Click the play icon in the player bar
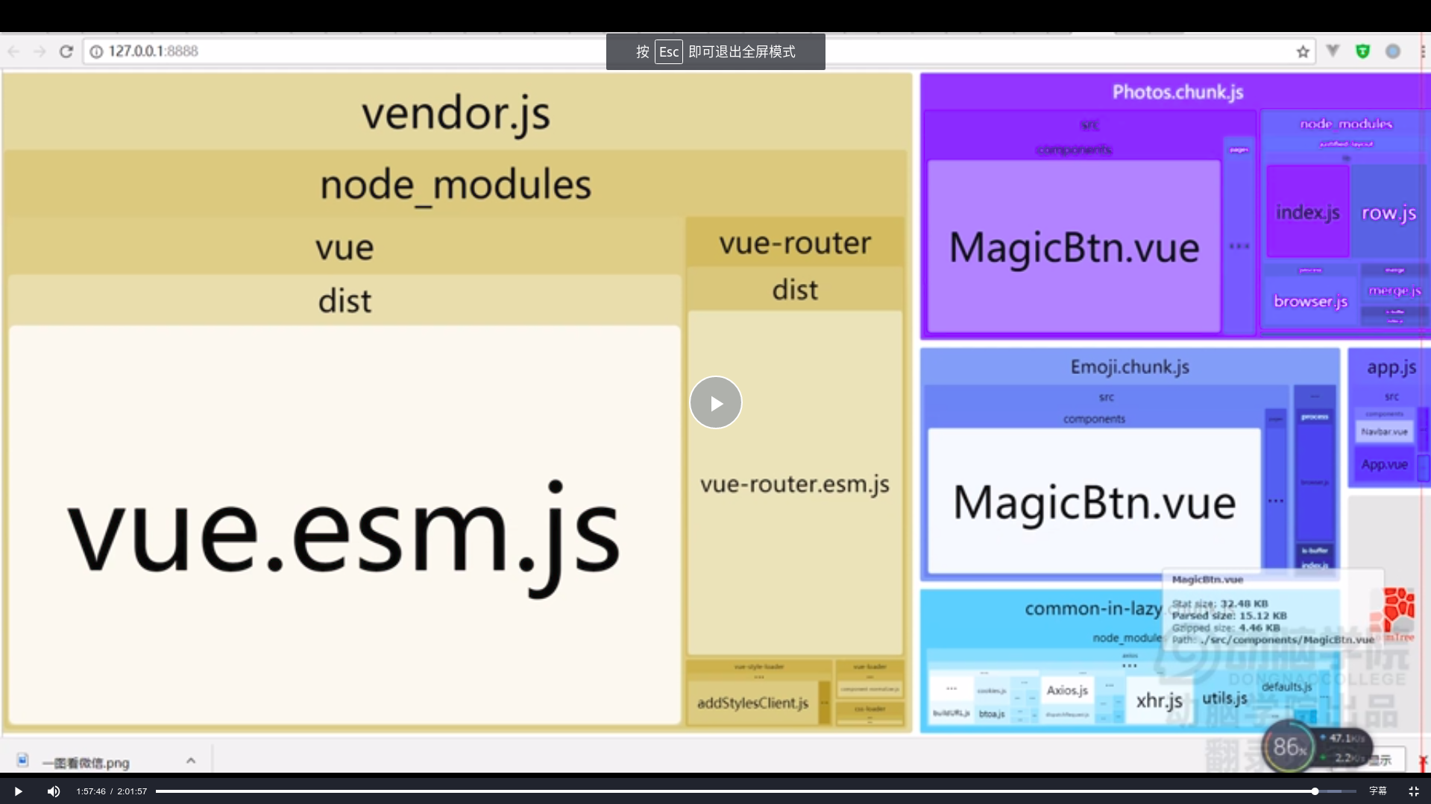Image resolution: width=1431 pixels, height=804 pixels. 18,791
